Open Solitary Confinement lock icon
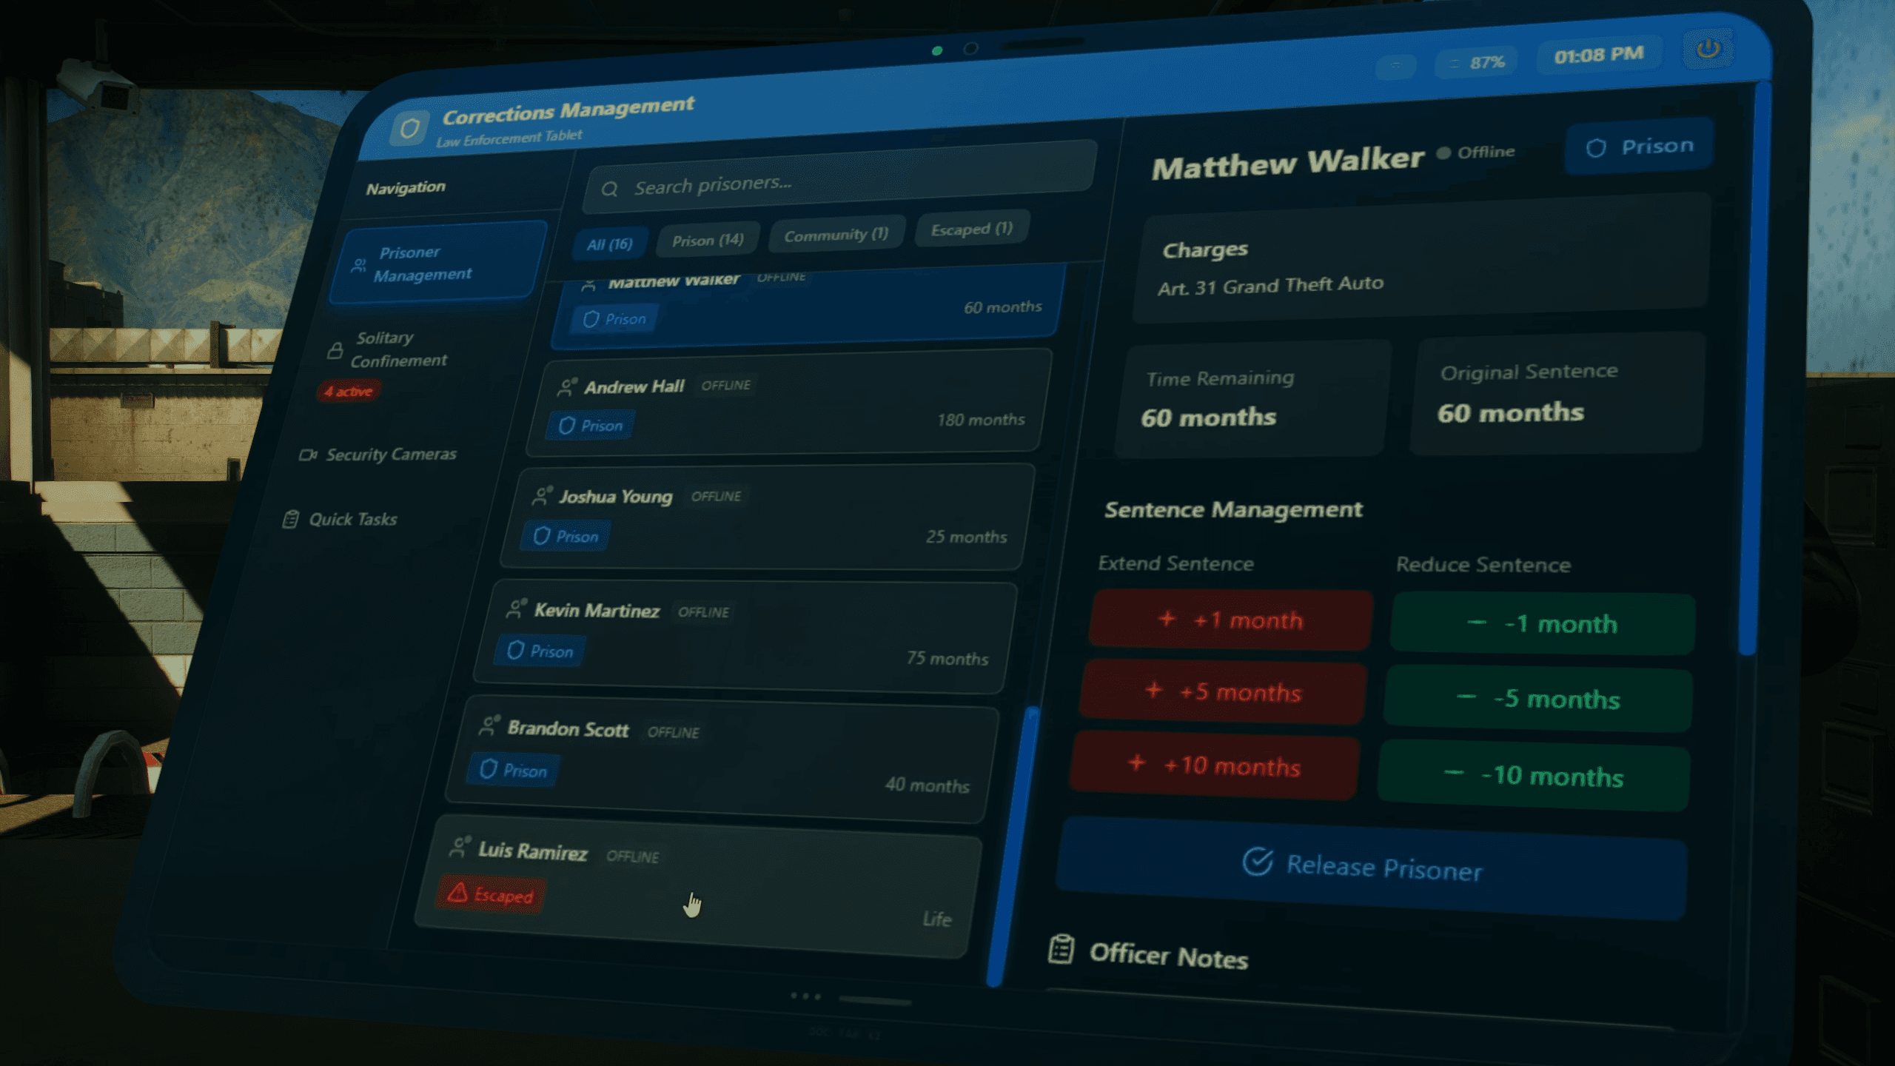 coord(335,350)
